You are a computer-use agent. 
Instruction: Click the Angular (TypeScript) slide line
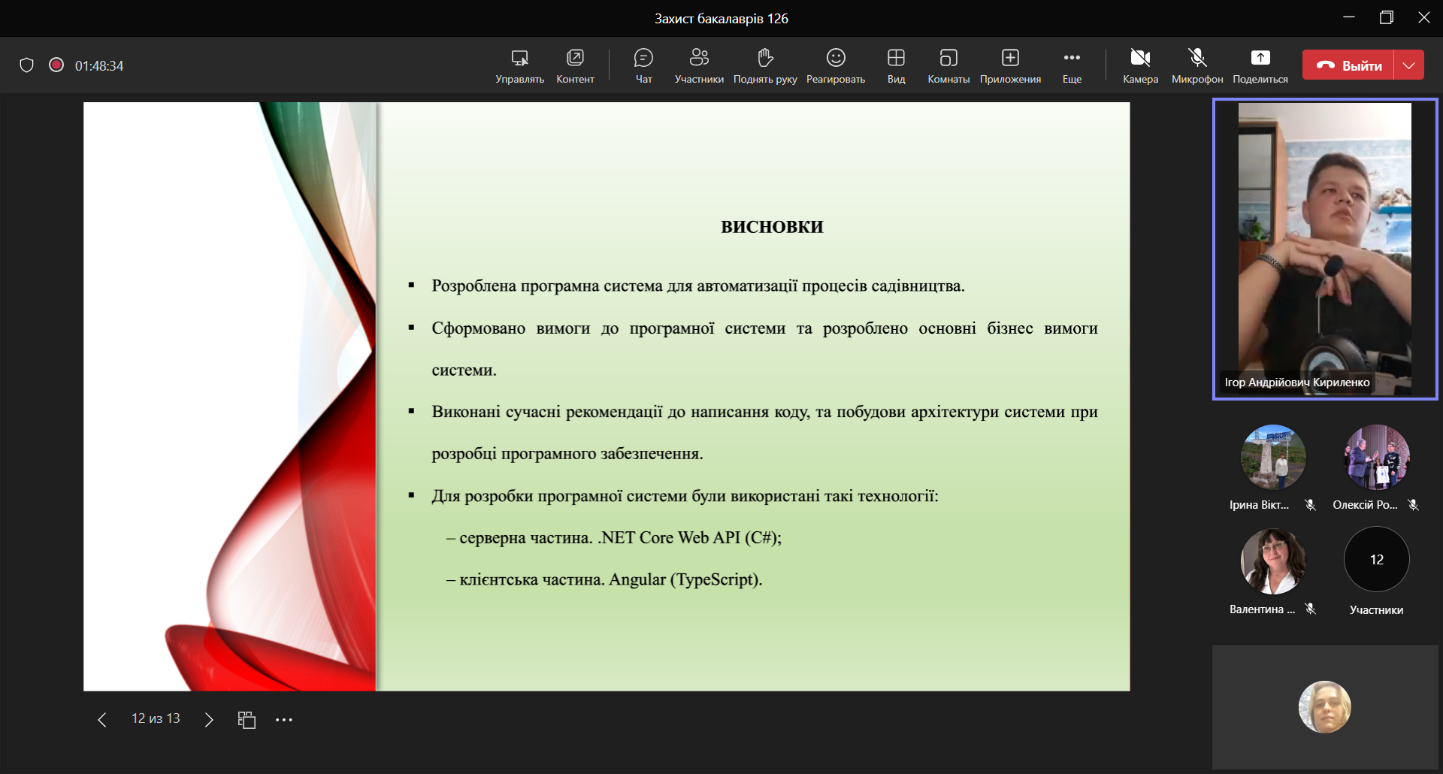[604, 579]
